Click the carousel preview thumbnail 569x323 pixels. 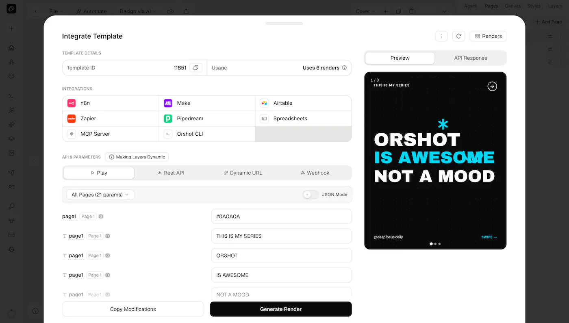[x=435, y=160]
